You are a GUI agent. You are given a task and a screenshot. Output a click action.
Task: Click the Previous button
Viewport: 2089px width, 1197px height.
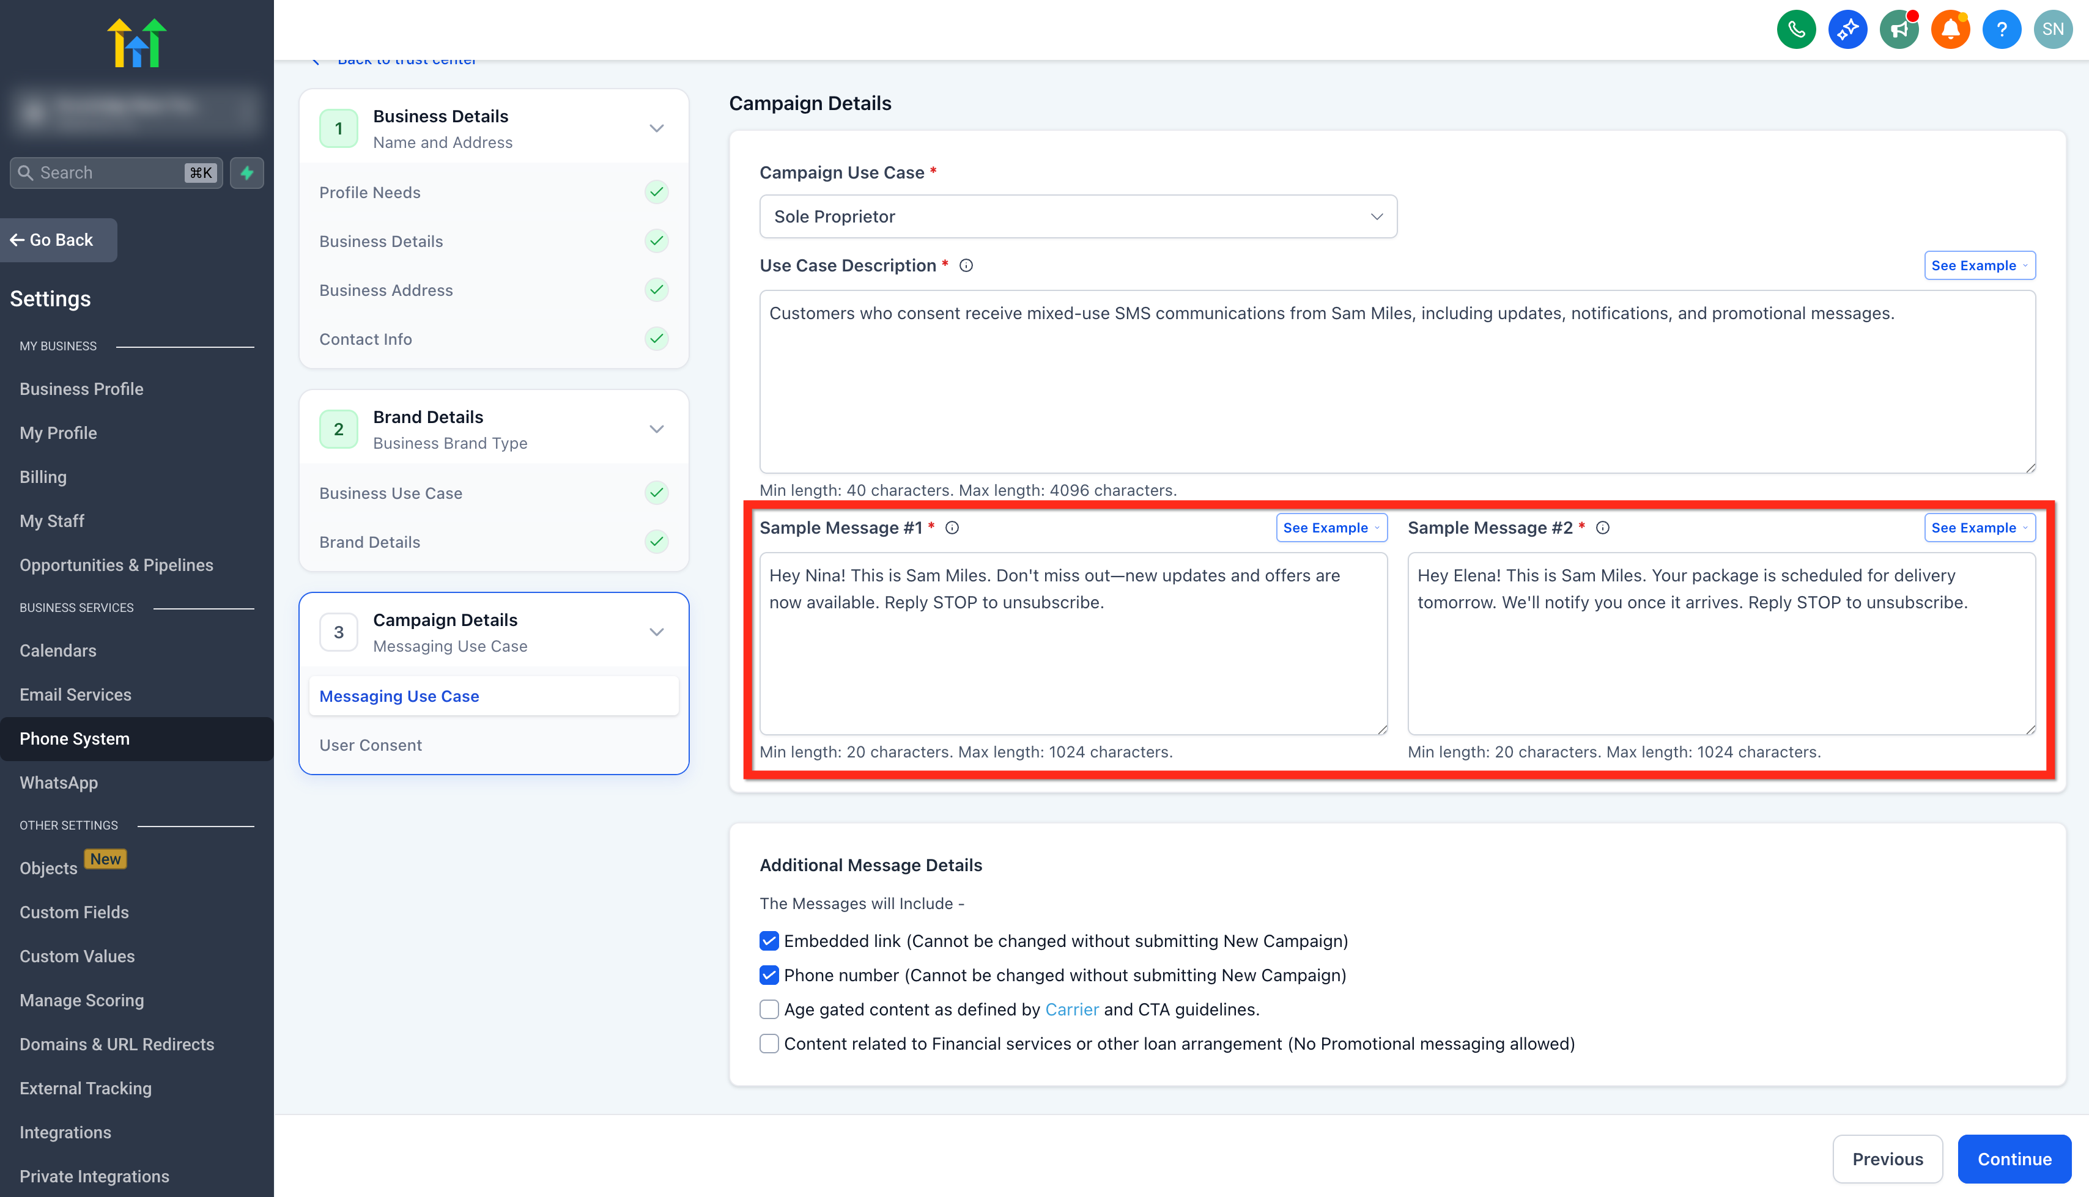(1888, 1159)
